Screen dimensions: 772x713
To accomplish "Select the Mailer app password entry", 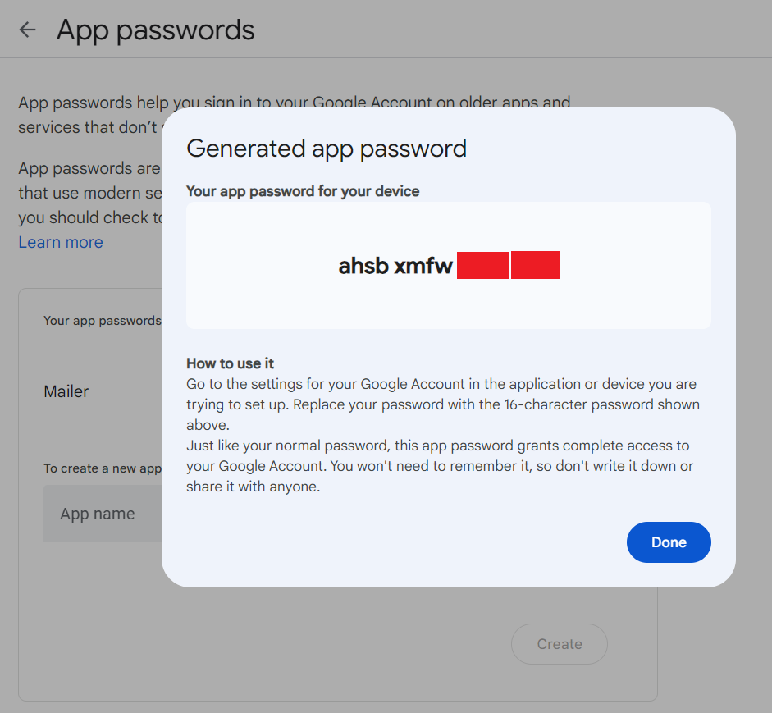I will tap(66, 391).
